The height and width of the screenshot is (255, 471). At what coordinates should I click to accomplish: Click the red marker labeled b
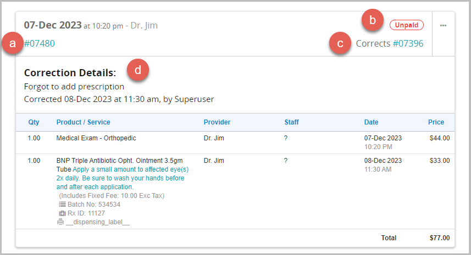373,21
